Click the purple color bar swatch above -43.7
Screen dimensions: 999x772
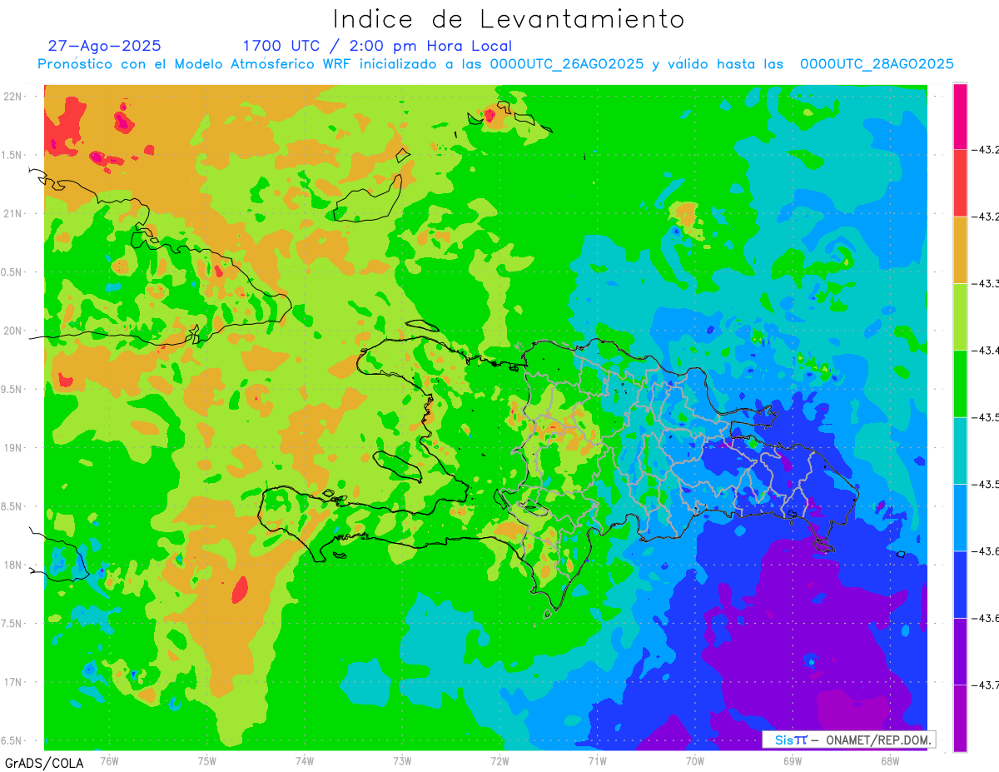[x=960, y=651]
